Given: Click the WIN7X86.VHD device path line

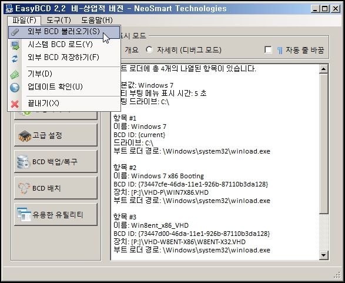Looking at the screenshot, I should pos(161,192).
